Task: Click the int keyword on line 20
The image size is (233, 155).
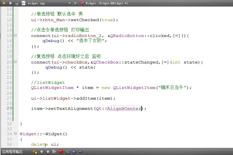Action: [x=177, y=62]
